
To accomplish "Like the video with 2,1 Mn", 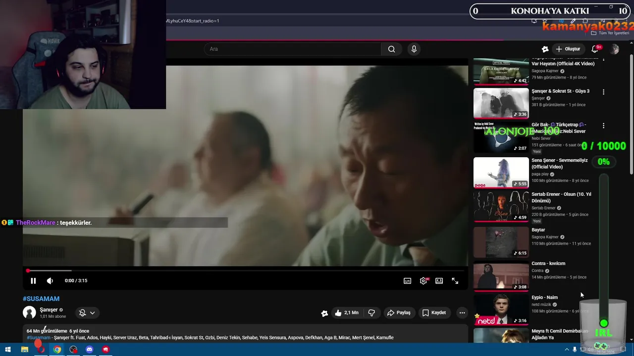I will [x=346, y=312].
